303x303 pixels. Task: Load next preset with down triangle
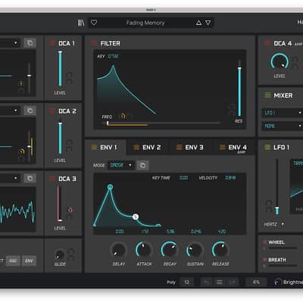(x=208, y=23)
